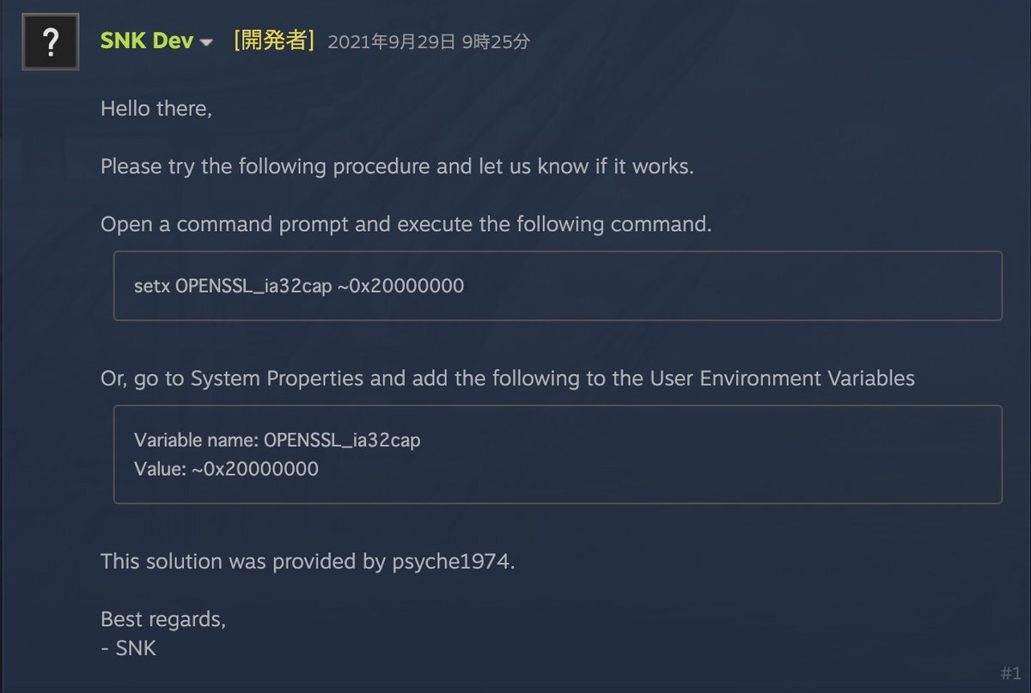Open the #1 post permalink
1031x693 pixels.
(1010, 672)
